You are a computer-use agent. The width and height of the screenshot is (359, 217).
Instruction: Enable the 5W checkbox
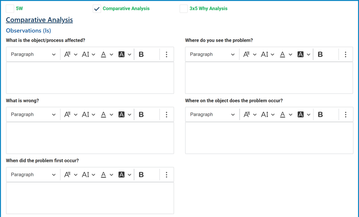(x=10, y=8)
